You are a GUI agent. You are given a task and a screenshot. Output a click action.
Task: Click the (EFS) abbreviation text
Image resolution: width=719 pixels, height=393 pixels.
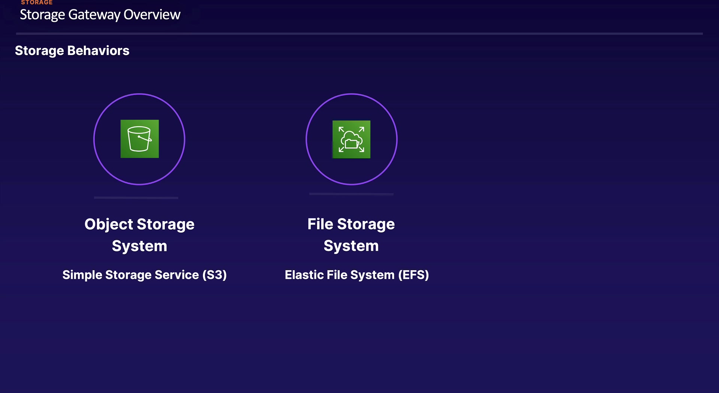[413, 275]
